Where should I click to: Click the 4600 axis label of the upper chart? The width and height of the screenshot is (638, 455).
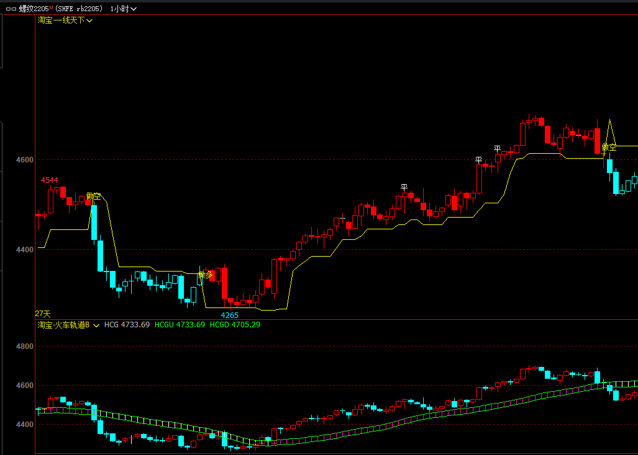pyautogui.click(x=25, y=160)
